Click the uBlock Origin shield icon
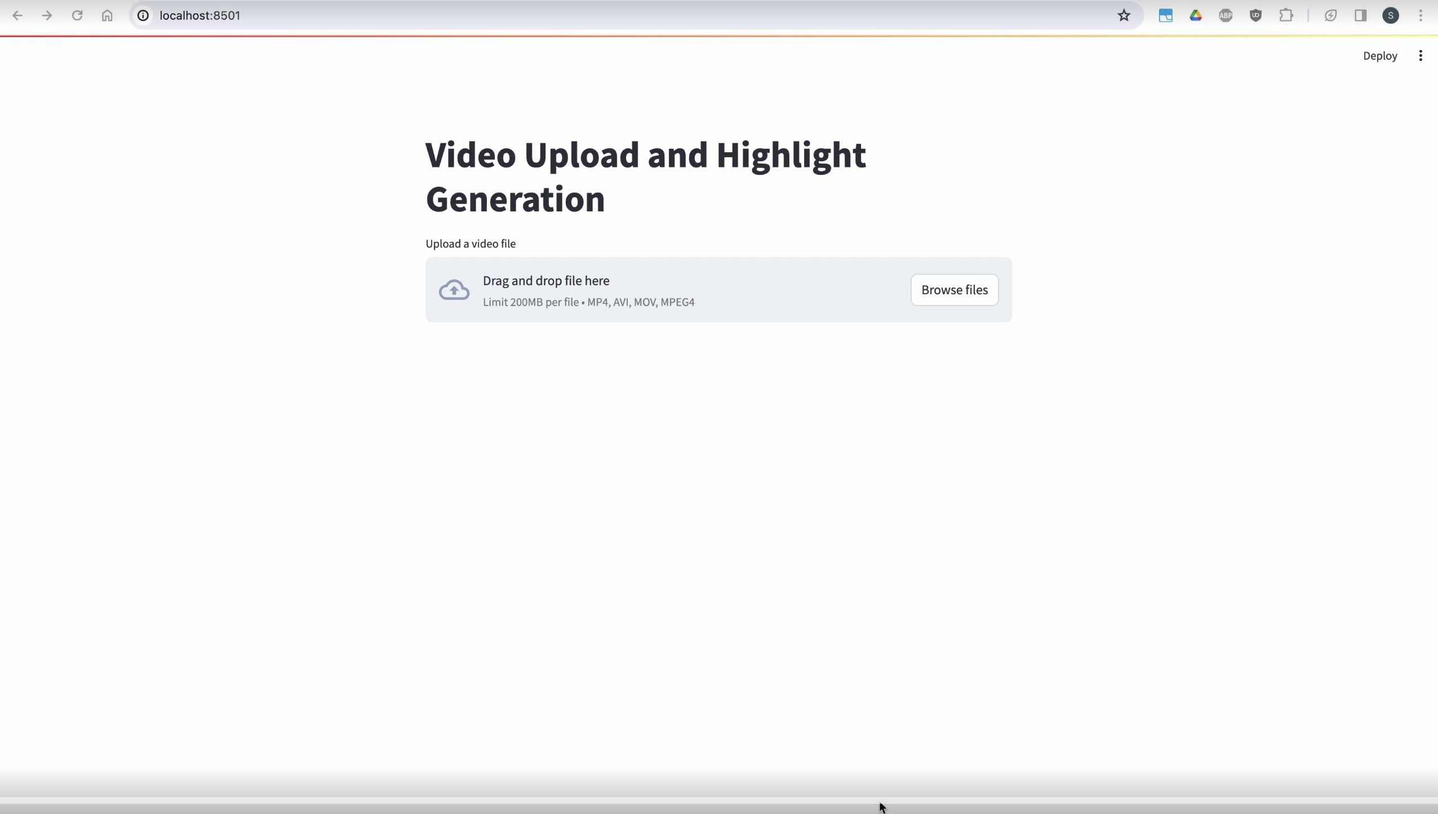 (1255, 16)
